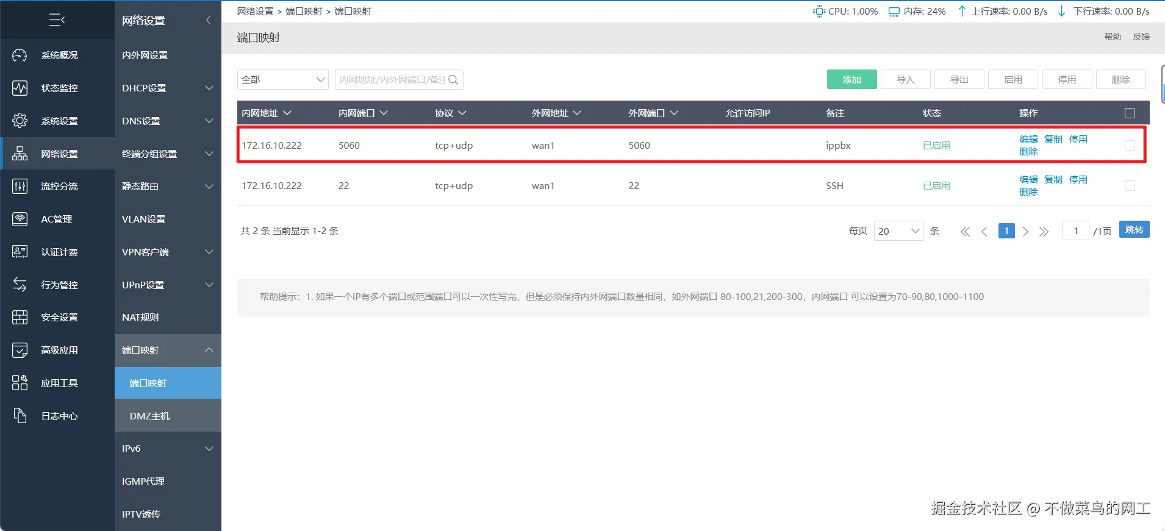This screenshot has width=1165, height=531.
Task: Open the per-page count dropdown showing 20
Action: click(898, 231)
